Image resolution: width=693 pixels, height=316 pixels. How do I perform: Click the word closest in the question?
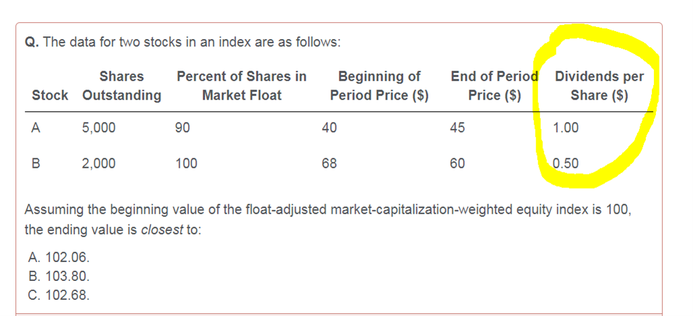[162, 230]
